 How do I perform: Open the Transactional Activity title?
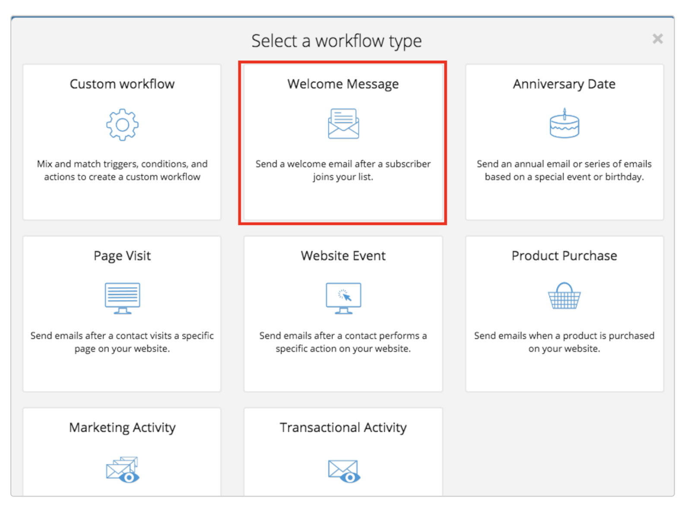tap(343, 428)
